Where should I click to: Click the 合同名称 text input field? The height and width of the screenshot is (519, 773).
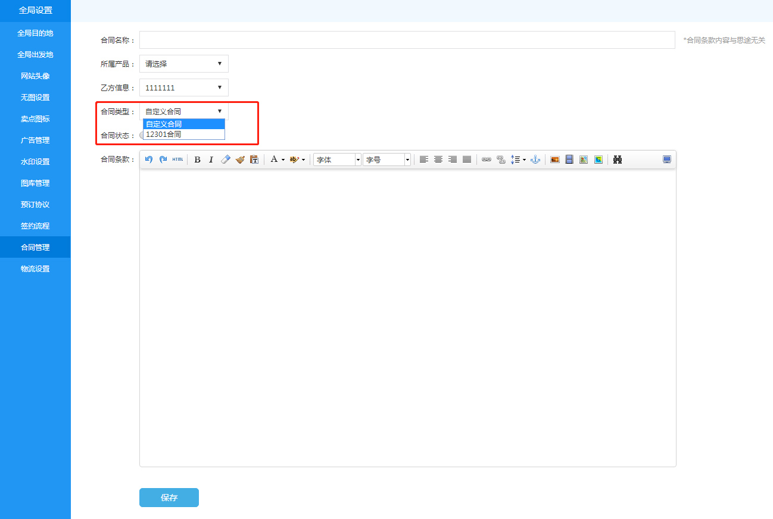click(x=407, y=40)
